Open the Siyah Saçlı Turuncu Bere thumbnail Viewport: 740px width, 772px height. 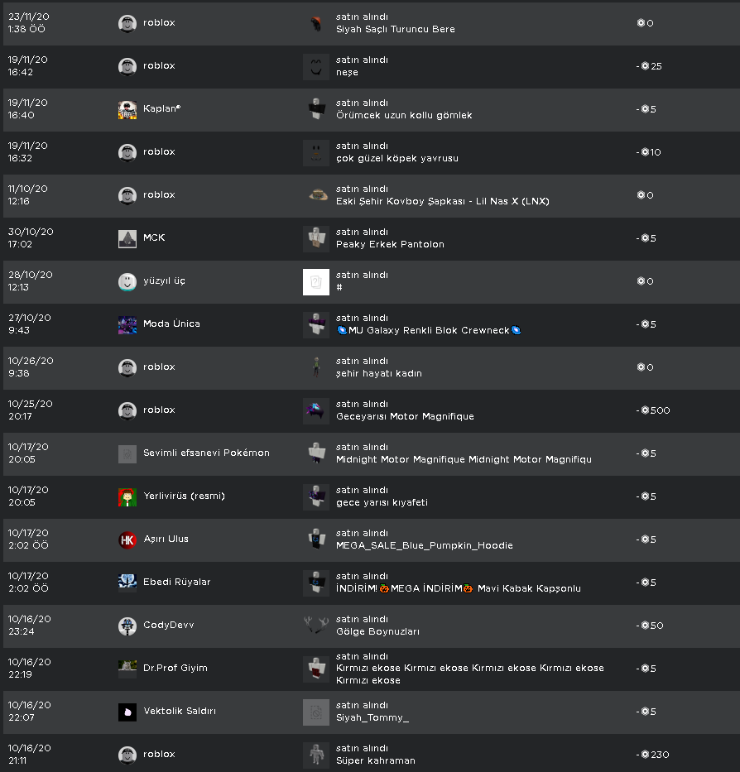click(316, 23)
